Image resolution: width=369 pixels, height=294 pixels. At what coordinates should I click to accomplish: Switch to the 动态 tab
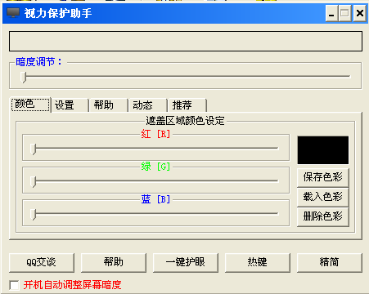pyautogui.click(x=147, y=105)
